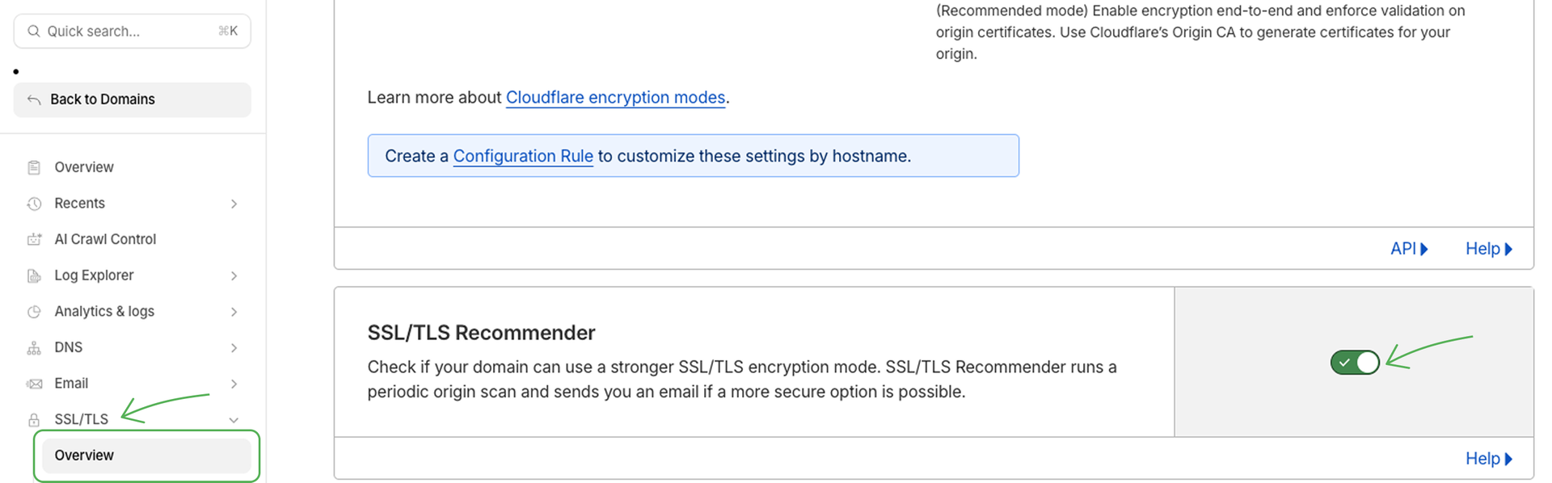Click the SSL/TLS lock icon

tap(34, 420)
